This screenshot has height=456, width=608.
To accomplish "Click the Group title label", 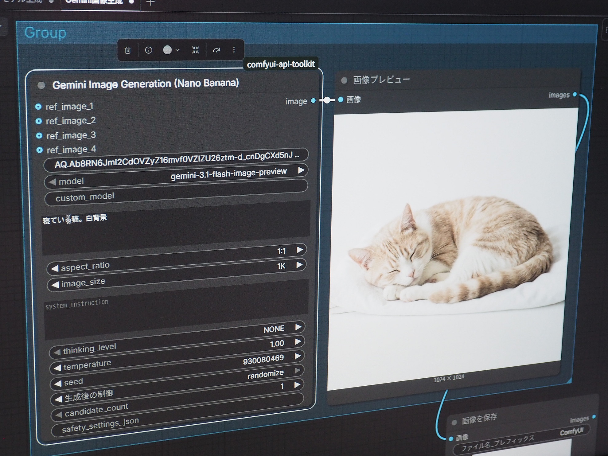I will 45,33.
